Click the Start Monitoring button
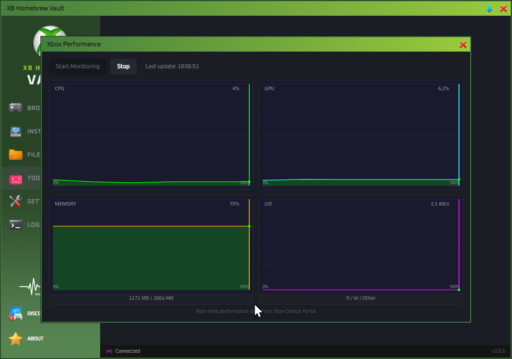This screenshot has width=512, height=359. point(78,66)
